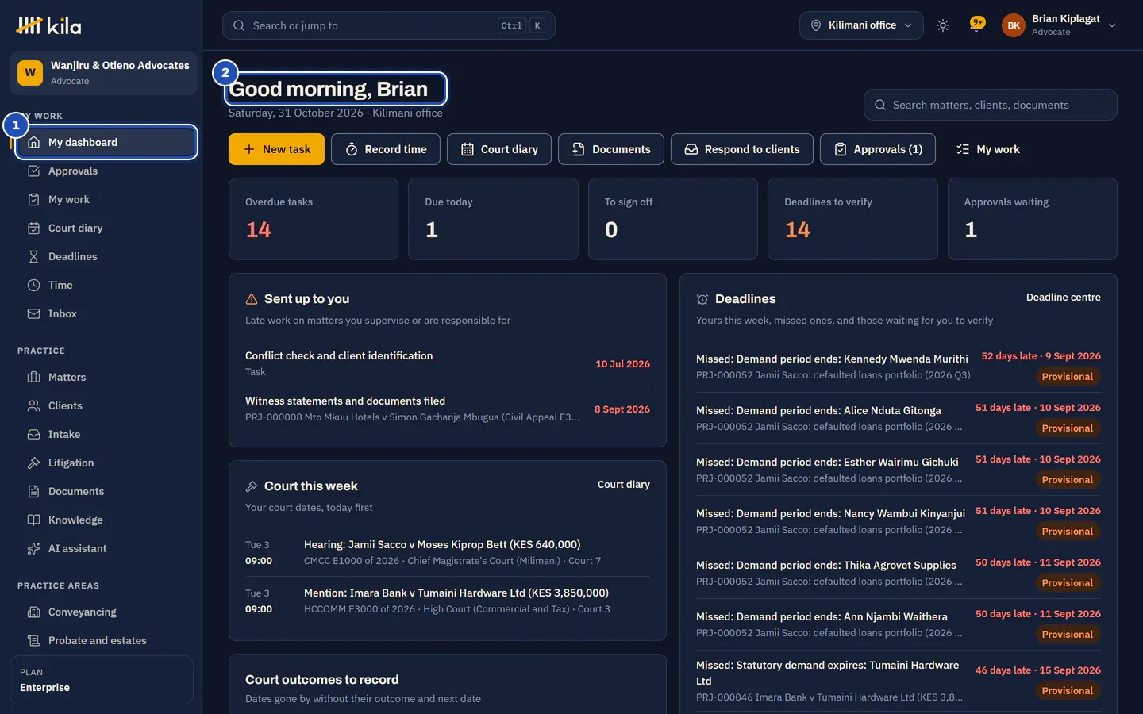Open the Approvals waiting card
The image size is (1143, 714).
click(x=1033, y=219)
